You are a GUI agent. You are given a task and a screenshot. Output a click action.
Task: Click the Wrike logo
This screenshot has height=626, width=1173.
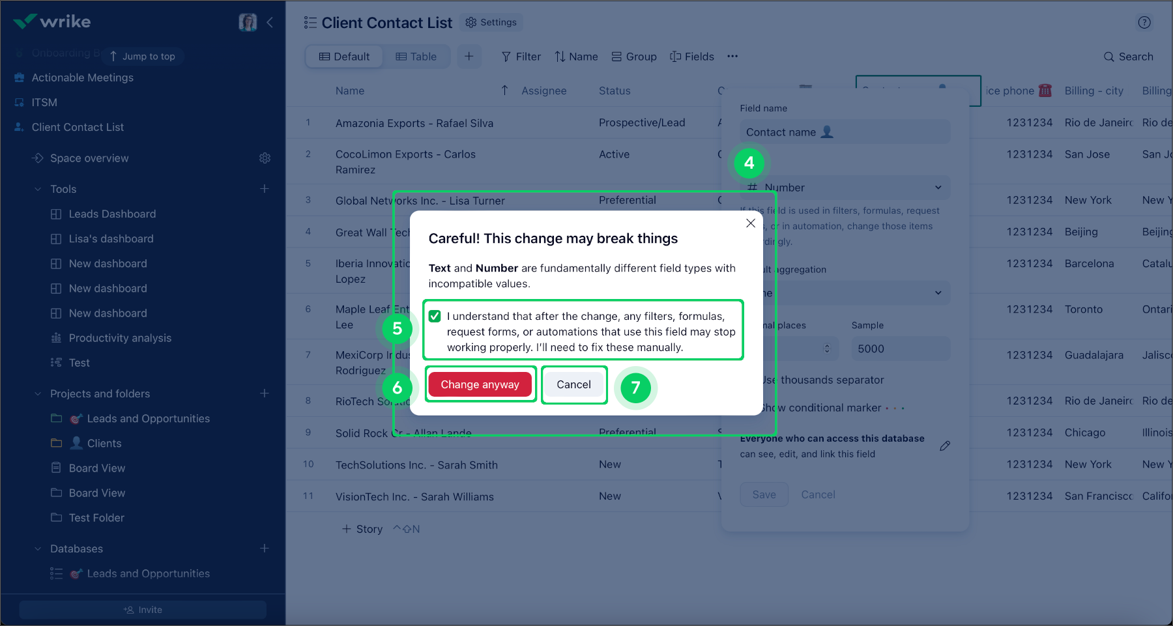point(52,21)
